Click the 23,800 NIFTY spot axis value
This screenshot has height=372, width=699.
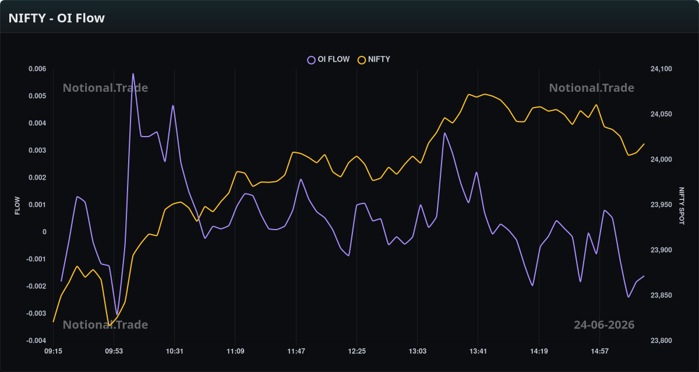pyautogui.click(x=661, y=341)
